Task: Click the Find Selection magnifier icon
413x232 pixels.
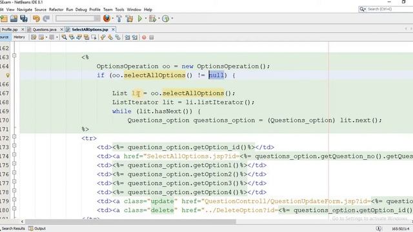Action: (64, 37)
